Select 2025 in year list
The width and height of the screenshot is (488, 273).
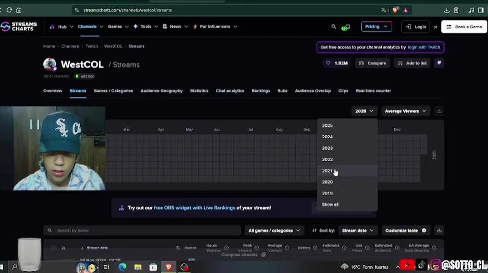(x=347, y=126)
